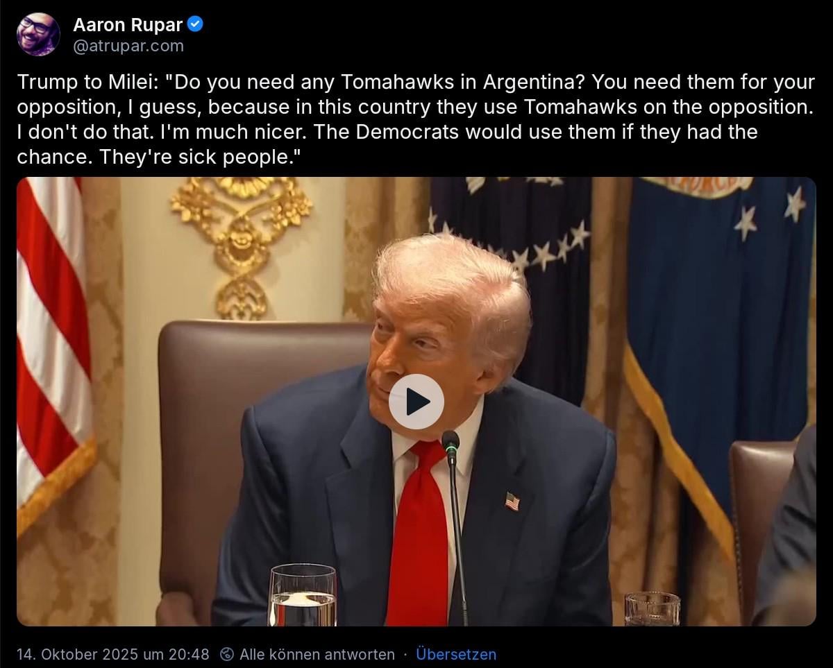Click the post text starting 'Trump to Milei'
Viewport: 833px width, 668px height.
tap(416, 119)
